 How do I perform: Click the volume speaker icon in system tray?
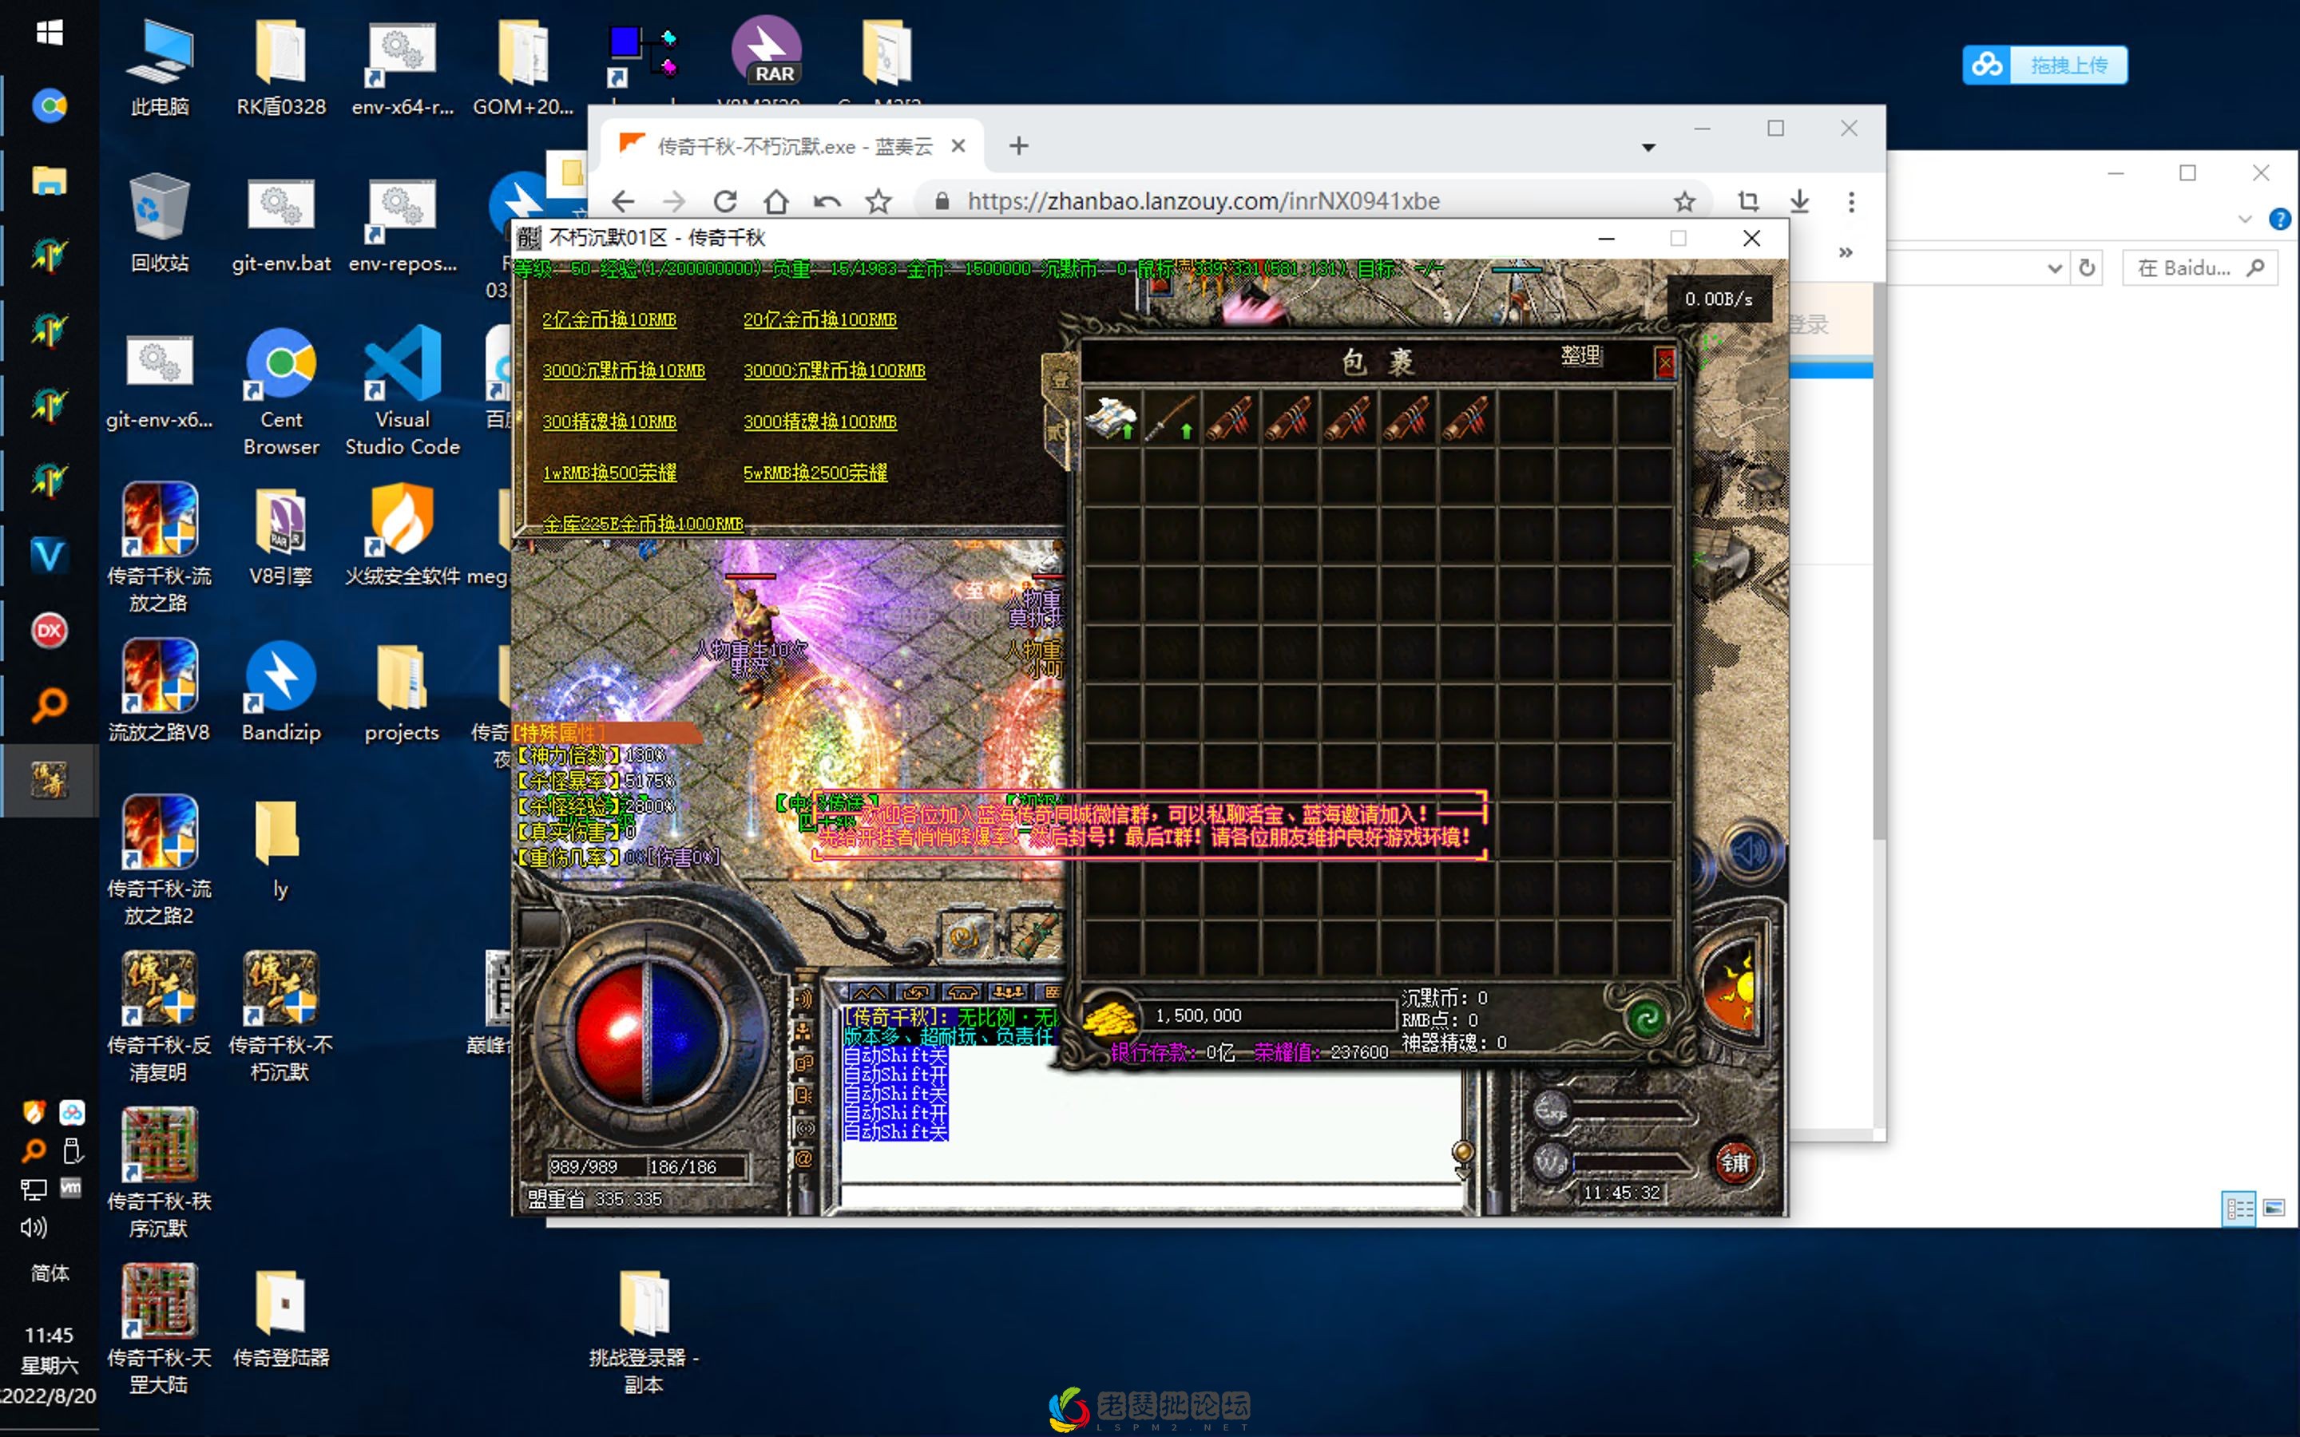pos(34,1227)
